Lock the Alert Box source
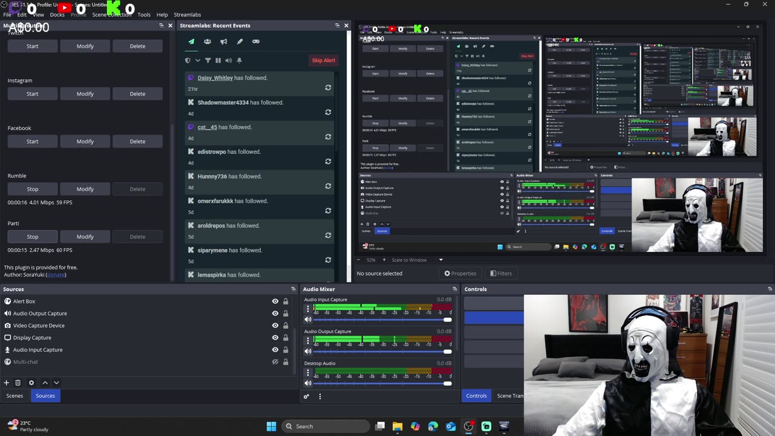This screenshot has width=775, height=436. tap(285, 301)
